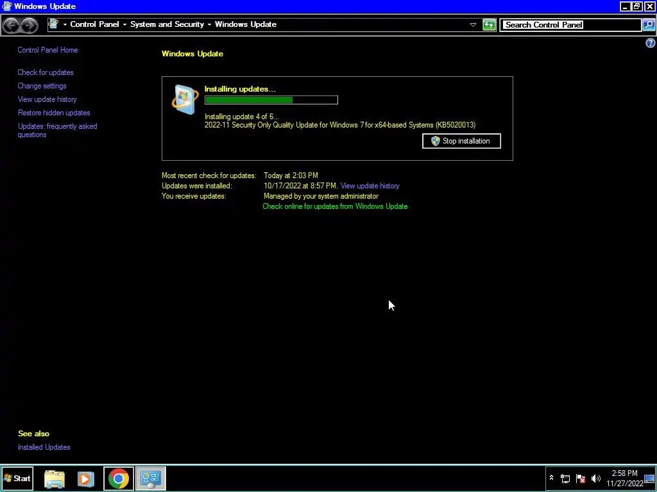
Task: Open the address bar history dropdown
Action: coord(473,25)
